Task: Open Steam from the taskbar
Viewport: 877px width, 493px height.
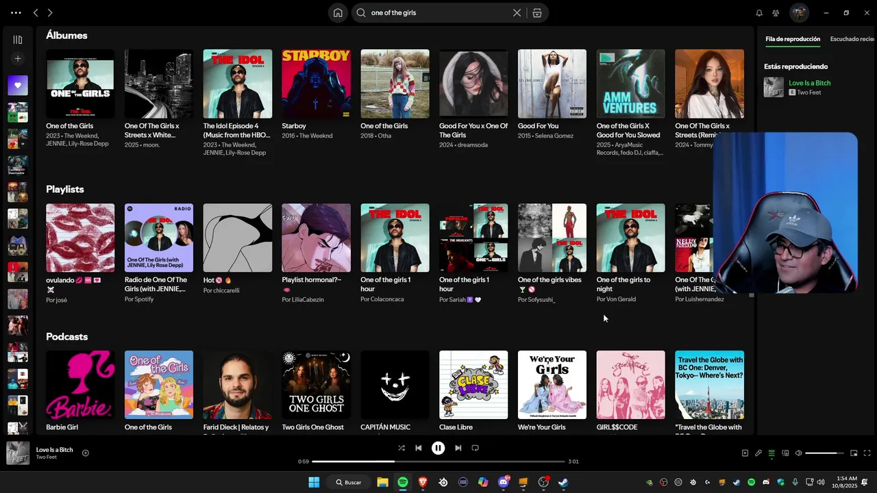Action: tap(564, 482)
